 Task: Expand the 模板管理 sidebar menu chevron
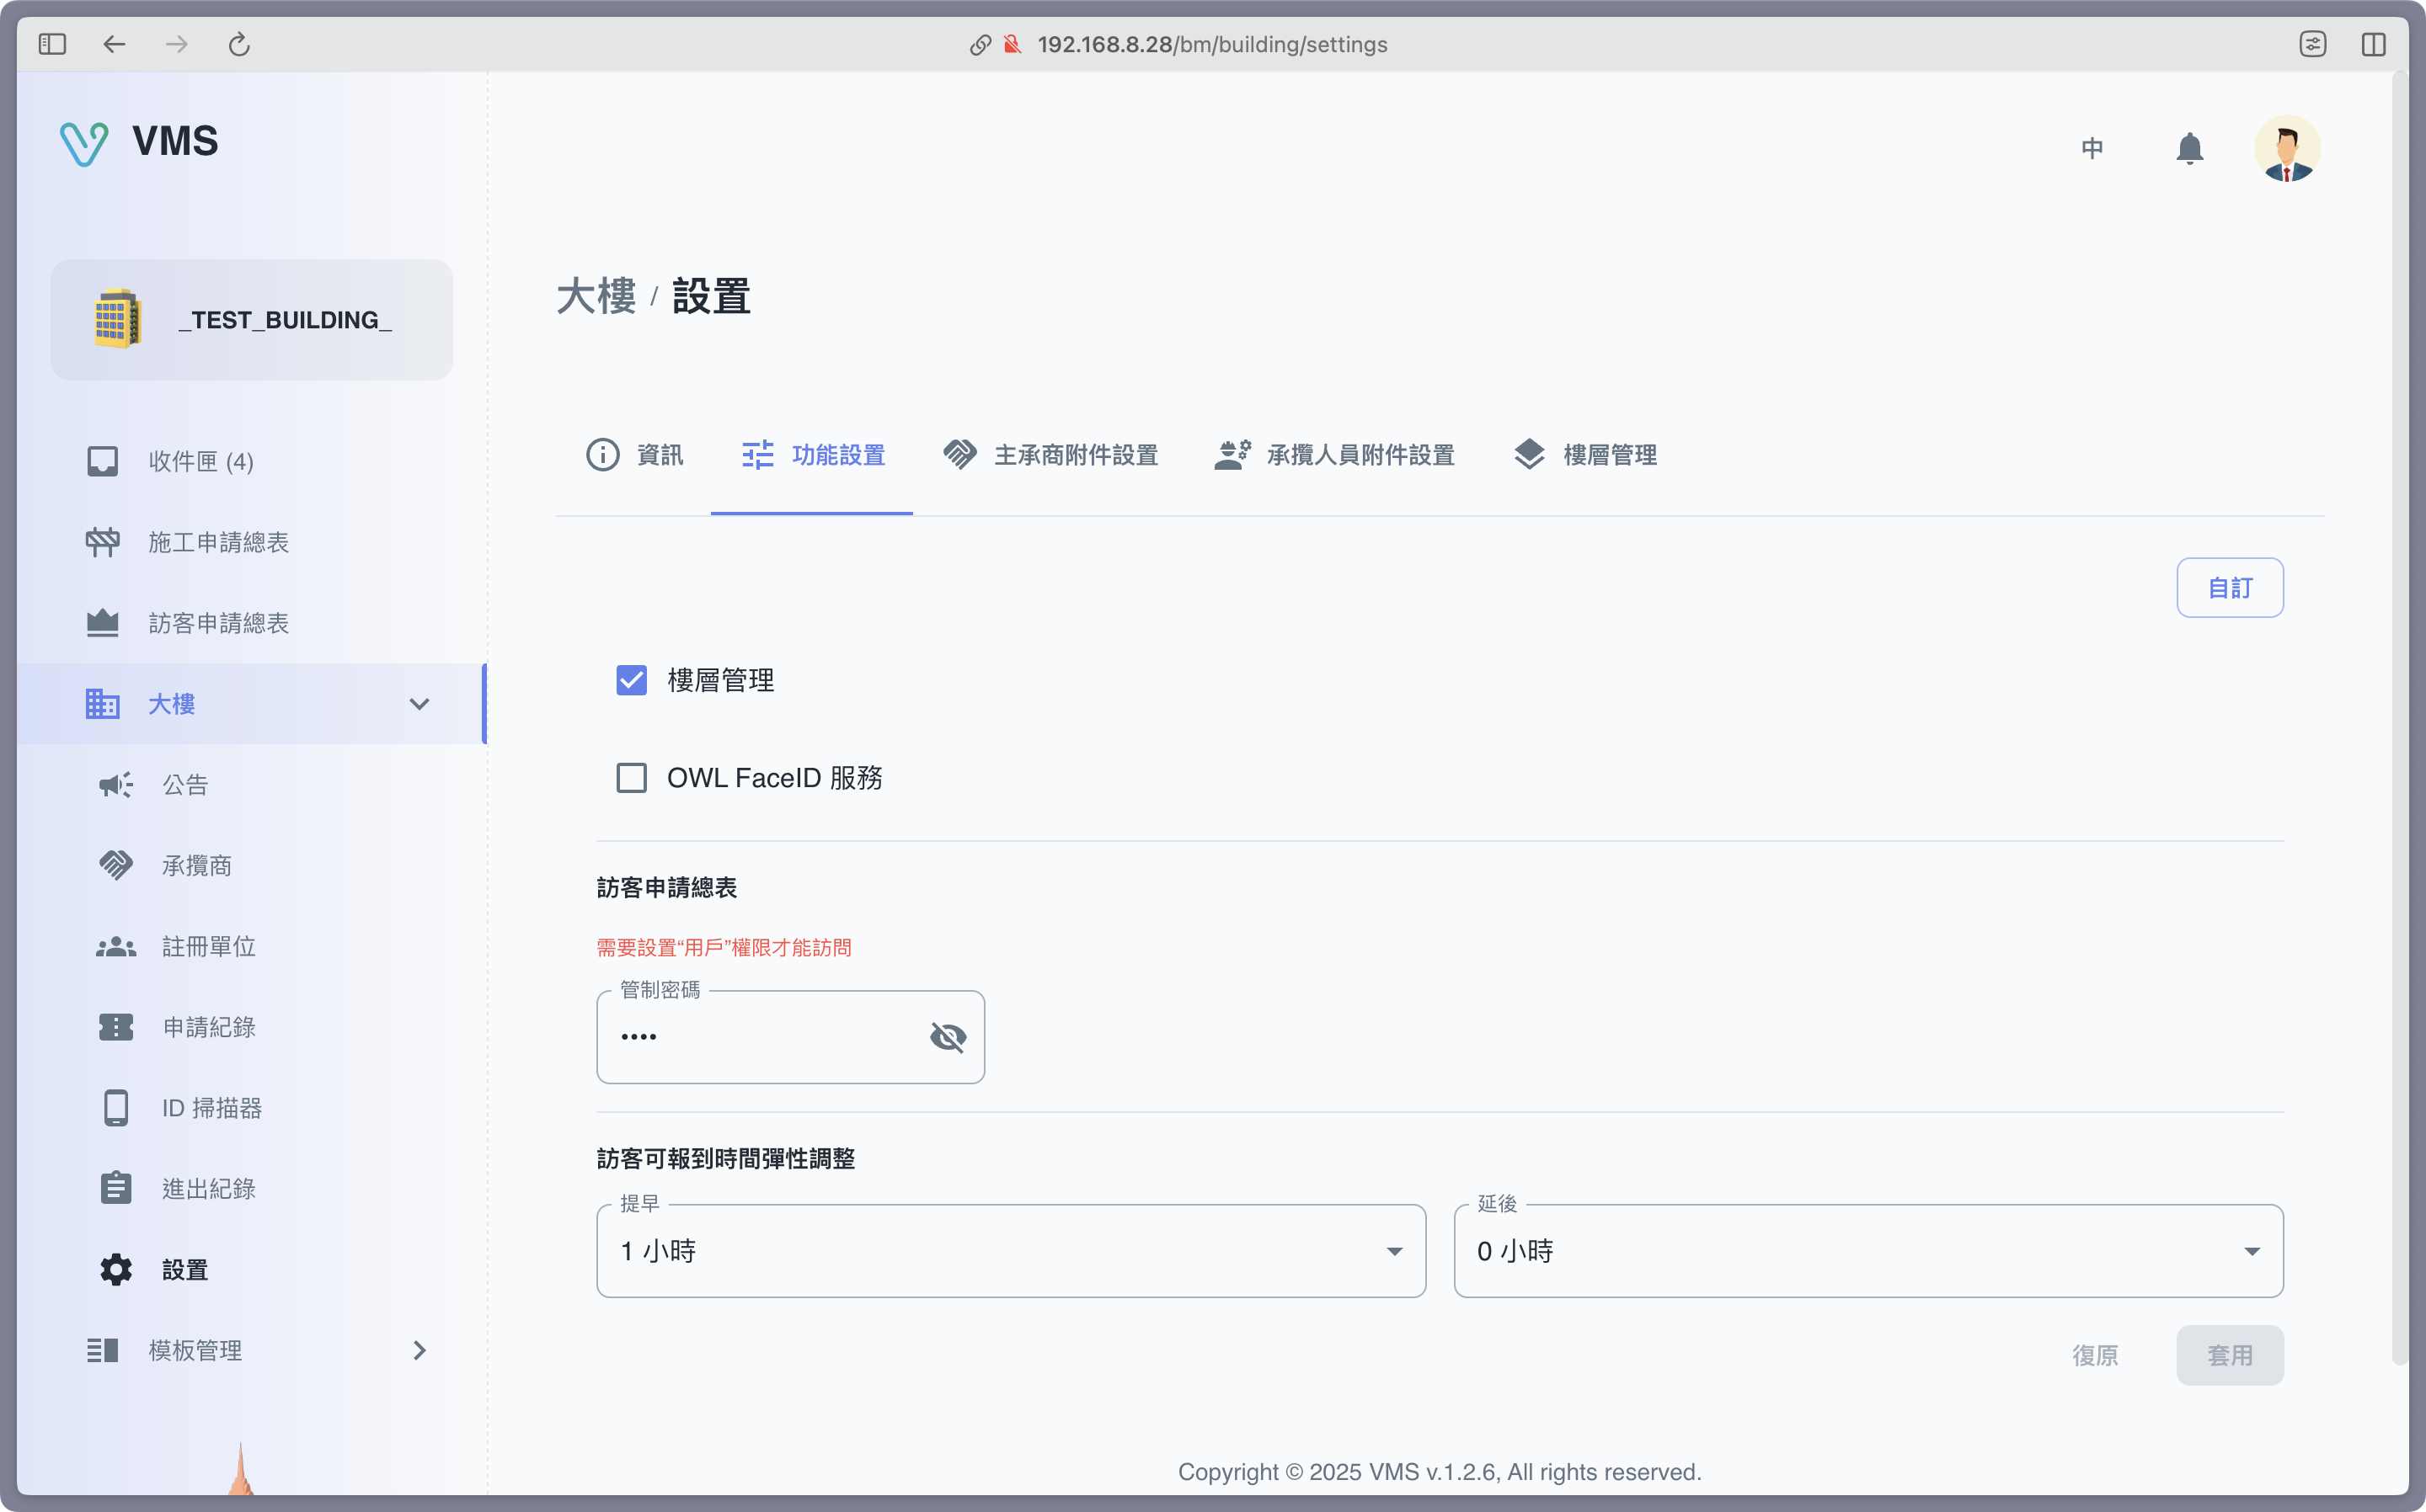pos(419,1350)
